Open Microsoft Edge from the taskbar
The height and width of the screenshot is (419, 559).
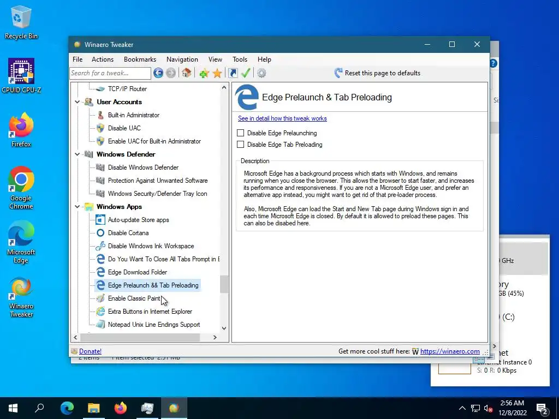(x=67, y=408)
